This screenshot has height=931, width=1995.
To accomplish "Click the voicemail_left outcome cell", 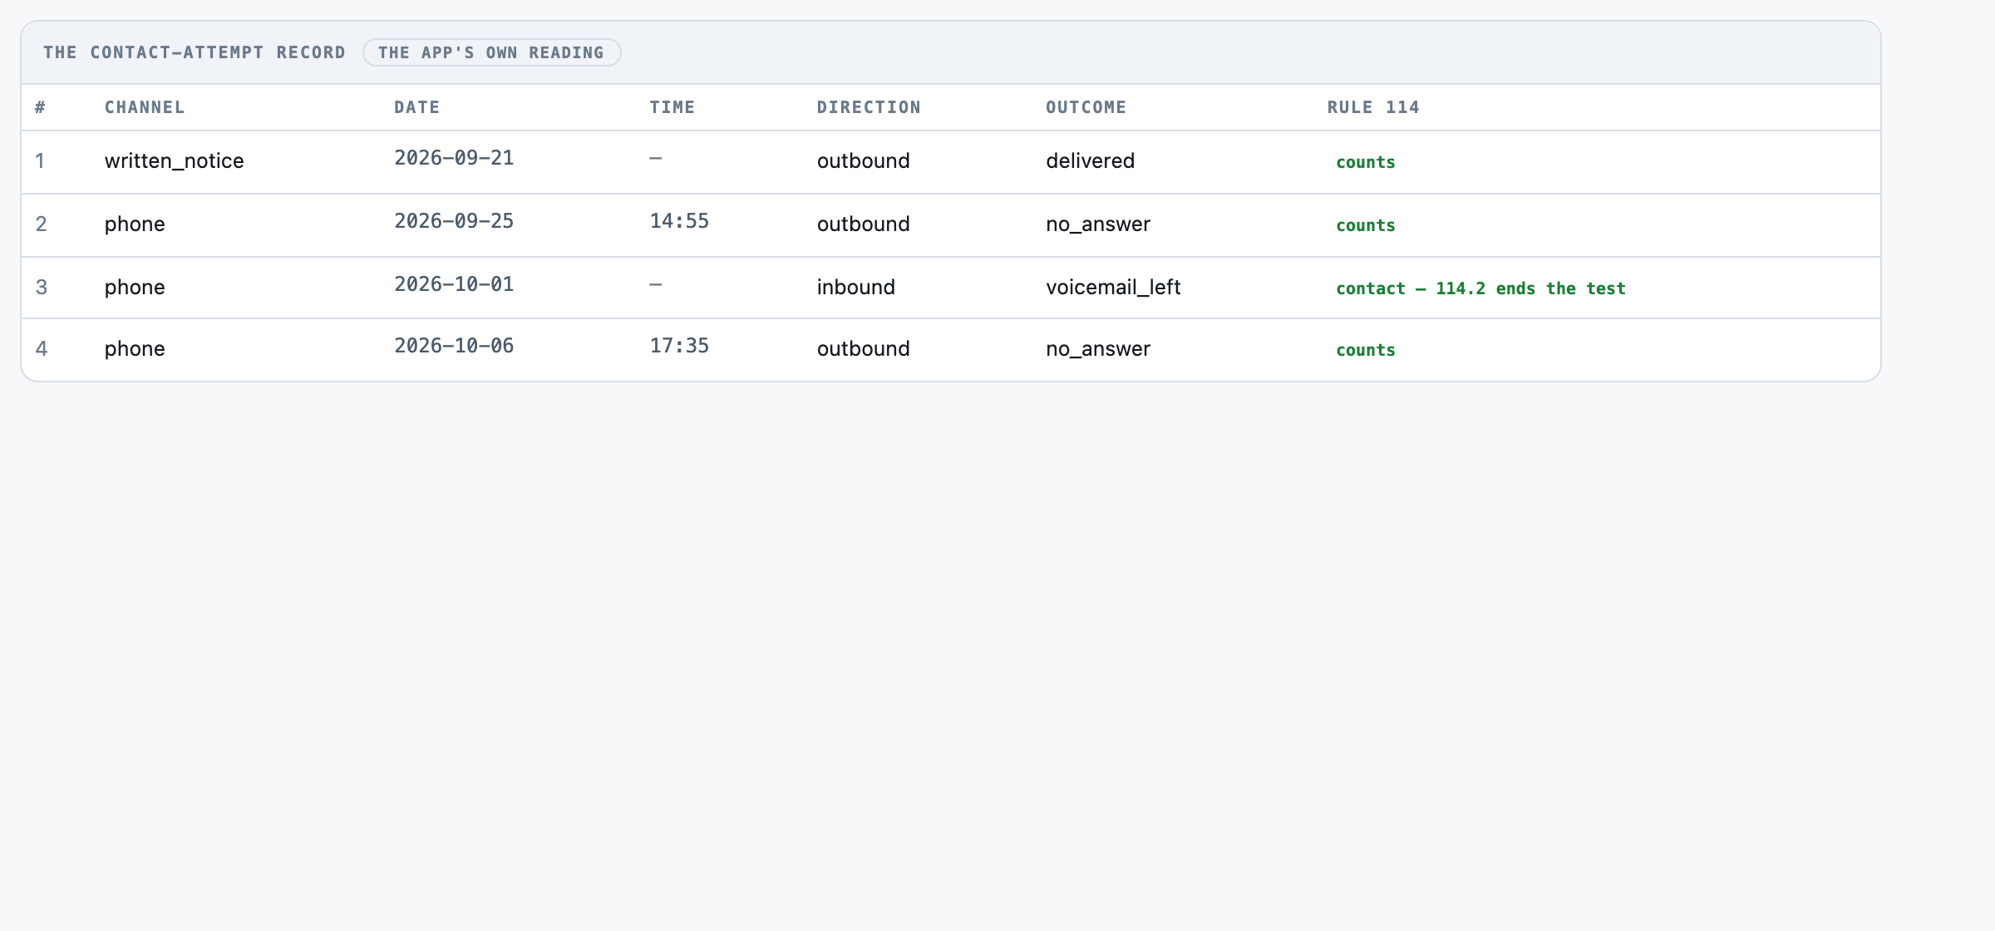I will (x=1113, y=287).
